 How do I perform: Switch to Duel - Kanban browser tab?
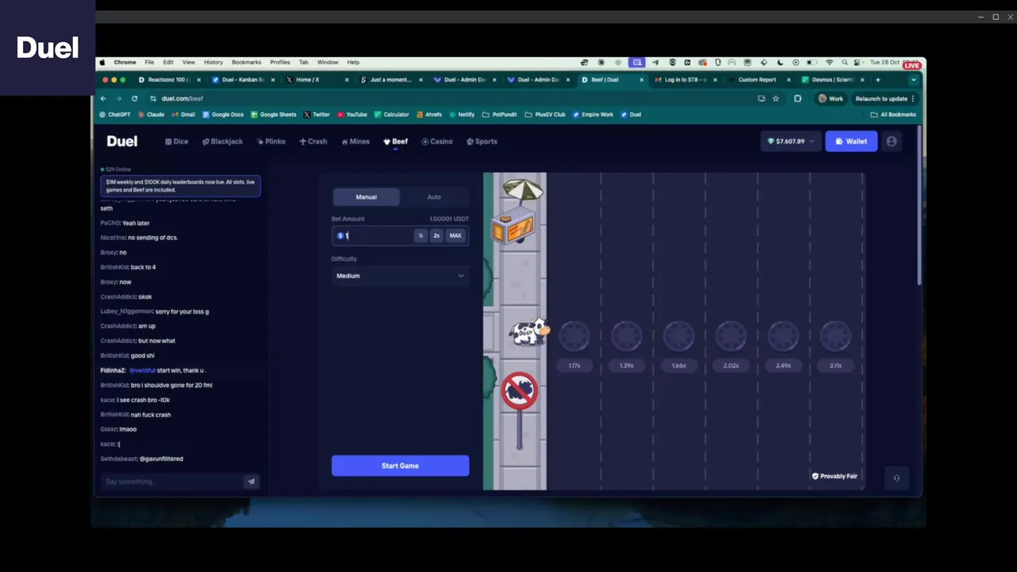pyautogui.click(x=242, y=79)
